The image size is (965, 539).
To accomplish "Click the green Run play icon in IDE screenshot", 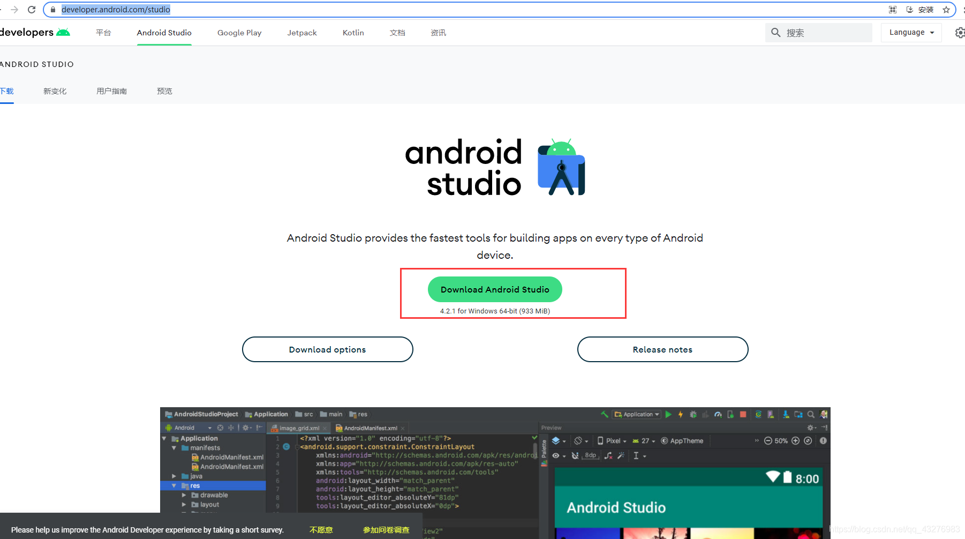I will pos(668,414).
